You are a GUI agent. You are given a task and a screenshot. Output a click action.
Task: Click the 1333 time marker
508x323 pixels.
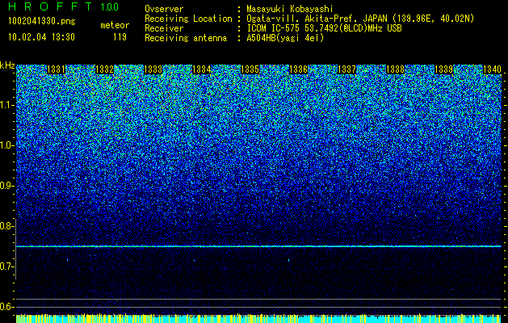coord(153,69)
